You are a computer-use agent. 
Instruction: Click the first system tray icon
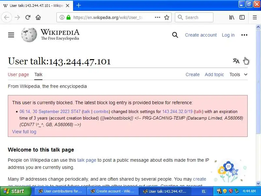(219, 191)
